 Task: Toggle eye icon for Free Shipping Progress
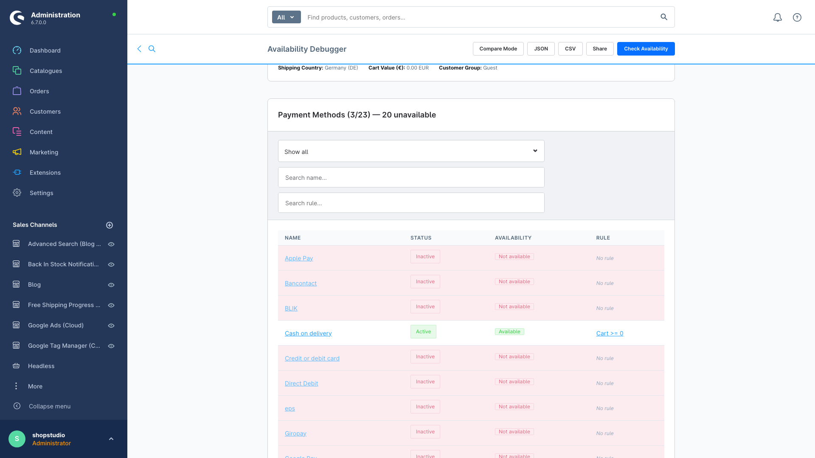click(x=111, y=305)
